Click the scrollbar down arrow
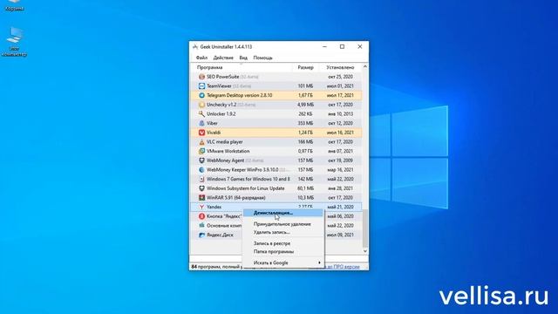The width and height of the screenshot is (558, 314). tap(365, 251)
